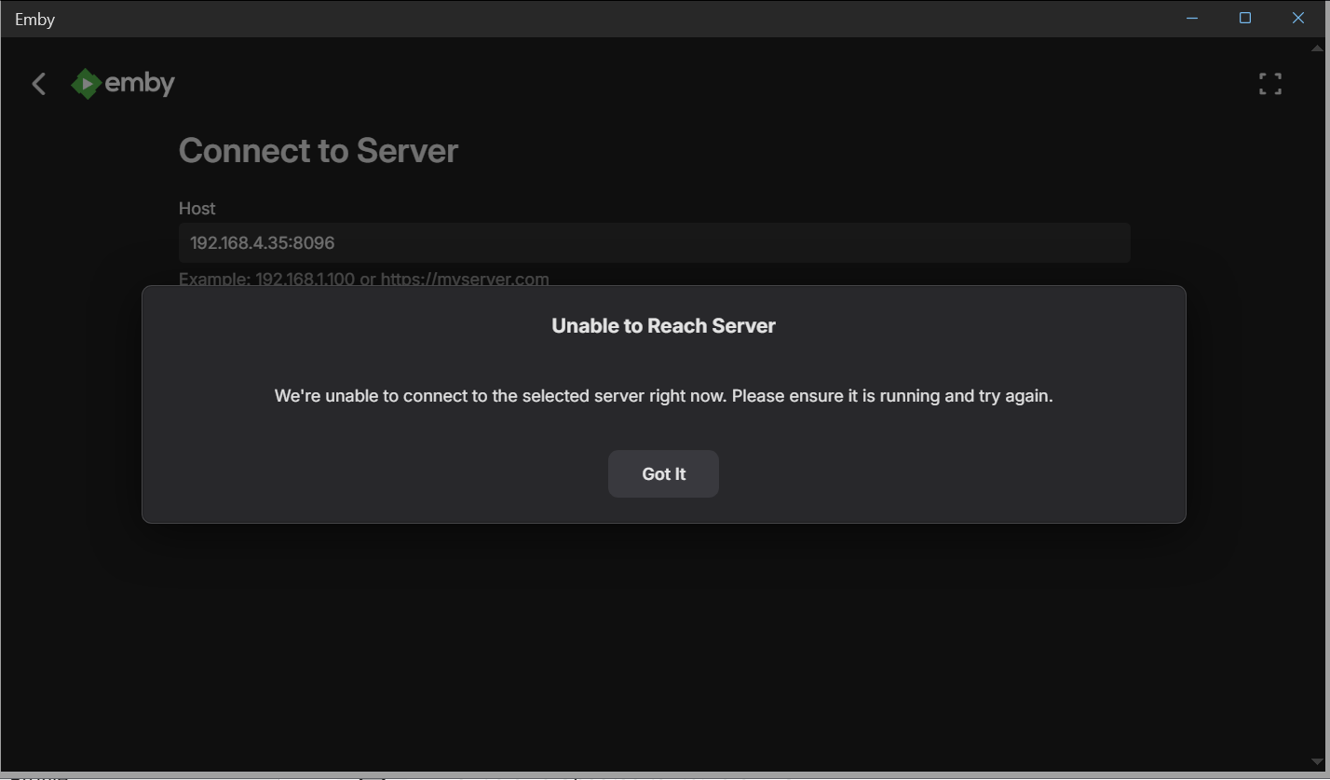Screen dimensions: 1330x780
Task: Click the 'Host' field label
Action: (197, 209)
